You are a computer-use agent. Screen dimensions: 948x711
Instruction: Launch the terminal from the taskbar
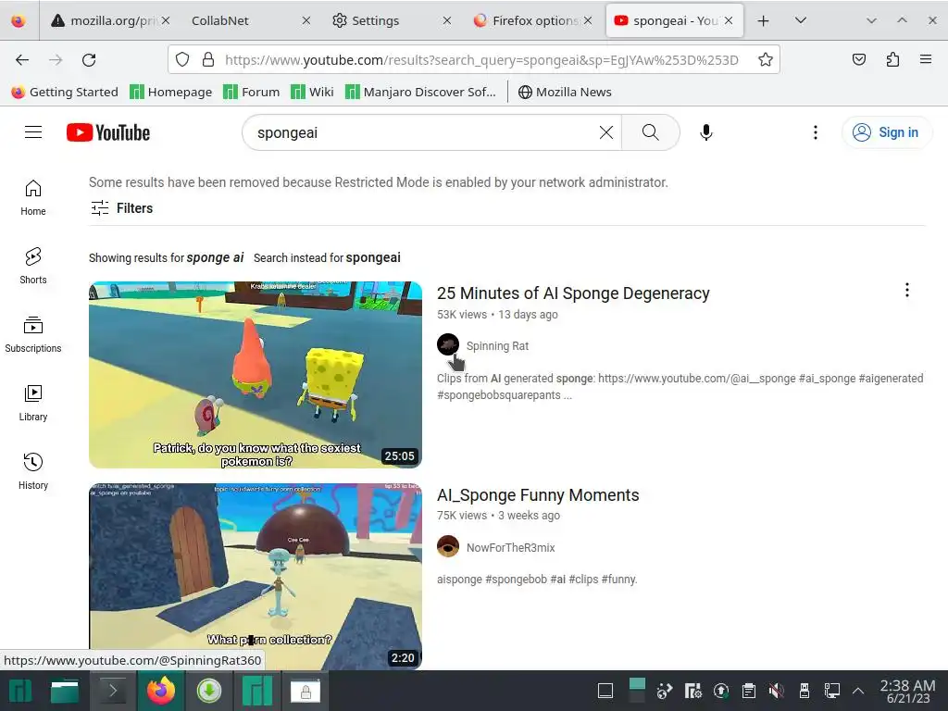112,691
